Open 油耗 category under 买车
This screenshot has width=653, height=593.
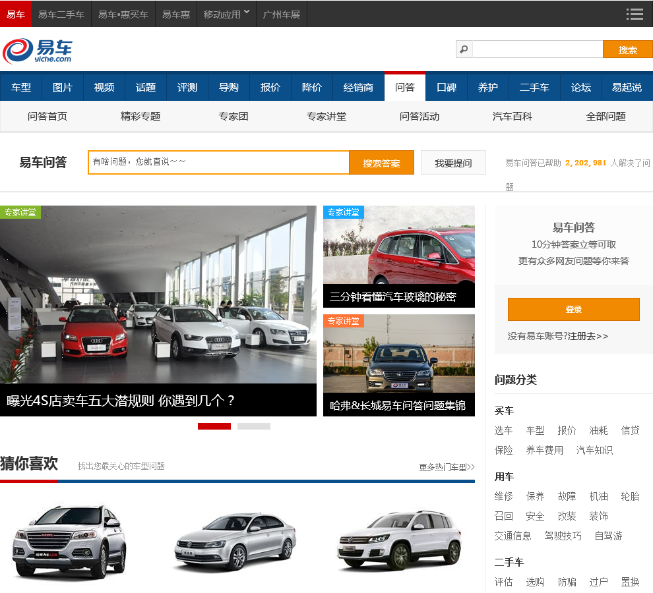tap(598, 430)
